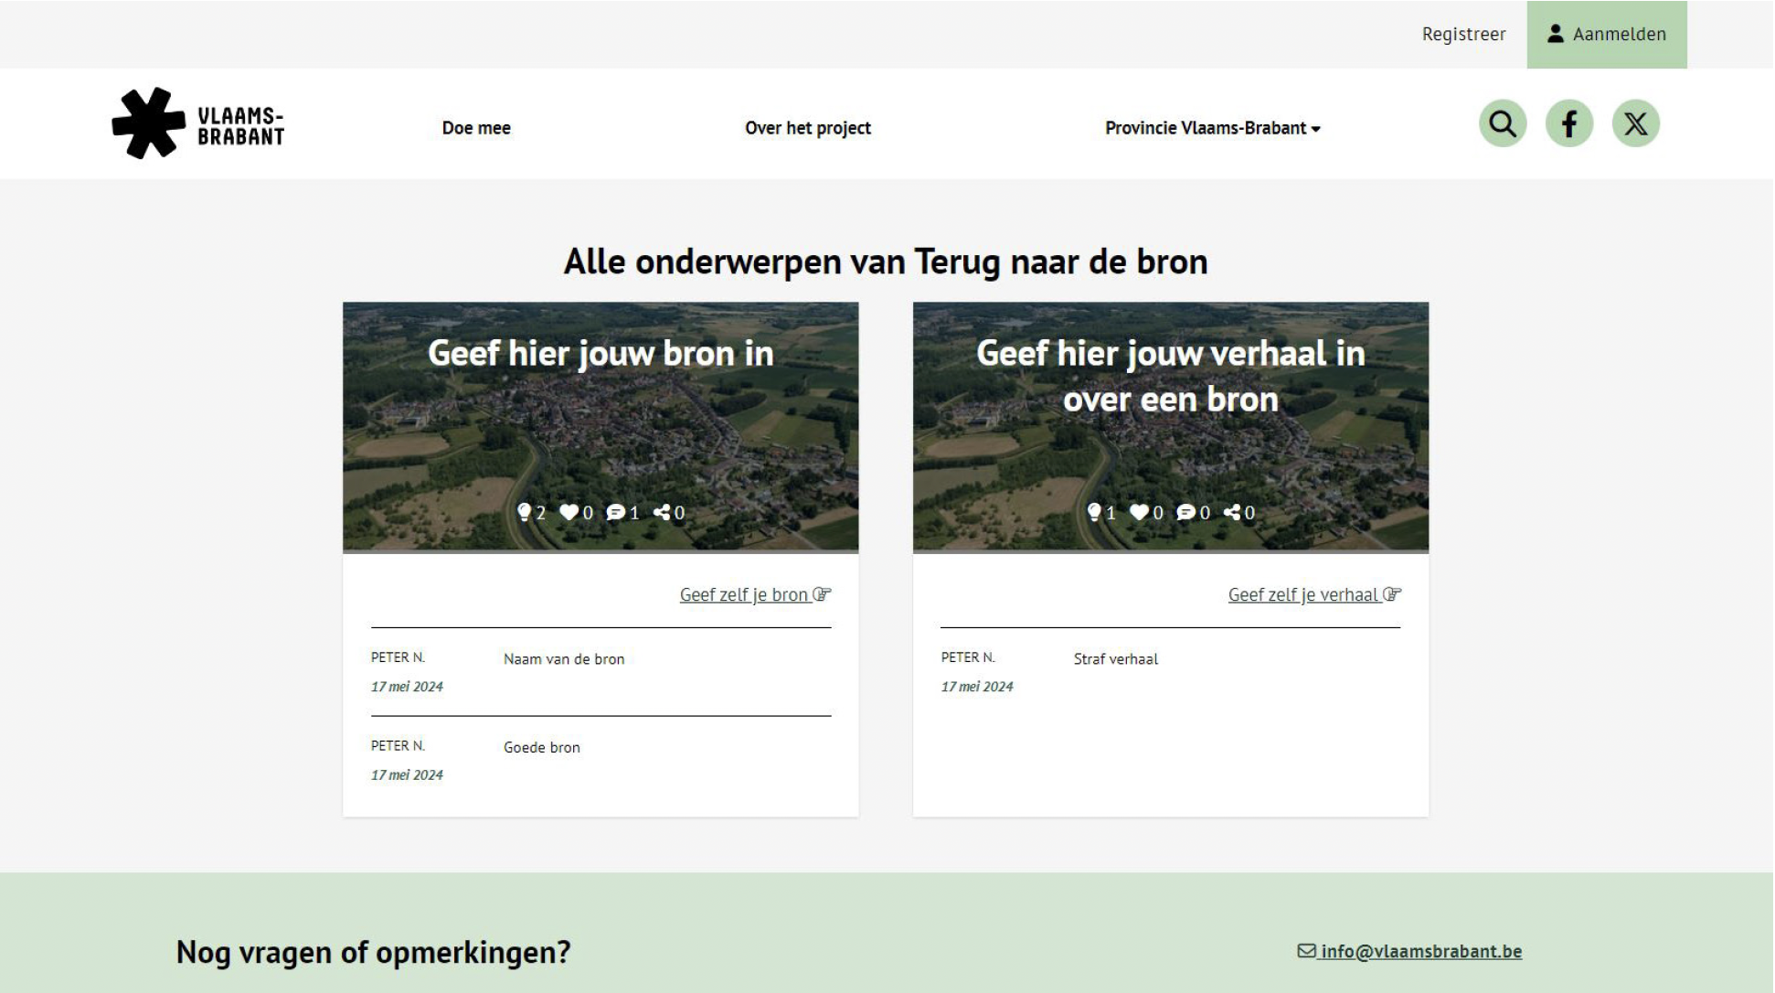1775x993 pixels.
Task: Click the Registreer link
Action: click(x=1463, y=34)
